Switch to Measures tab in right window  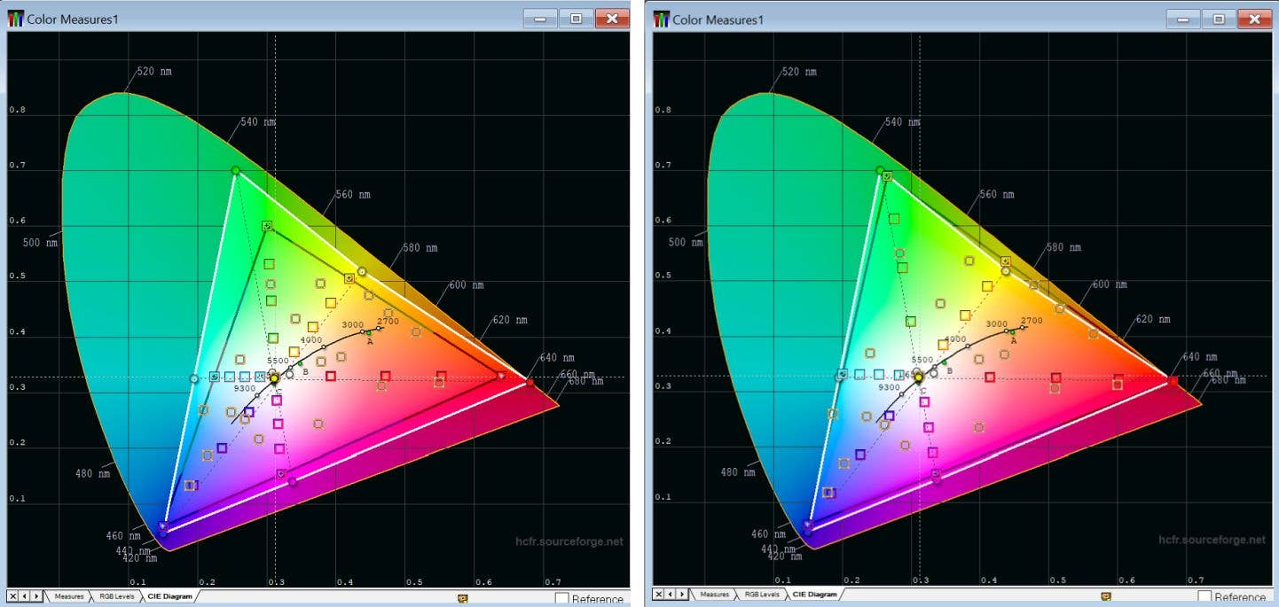click(x=714, y=595)
